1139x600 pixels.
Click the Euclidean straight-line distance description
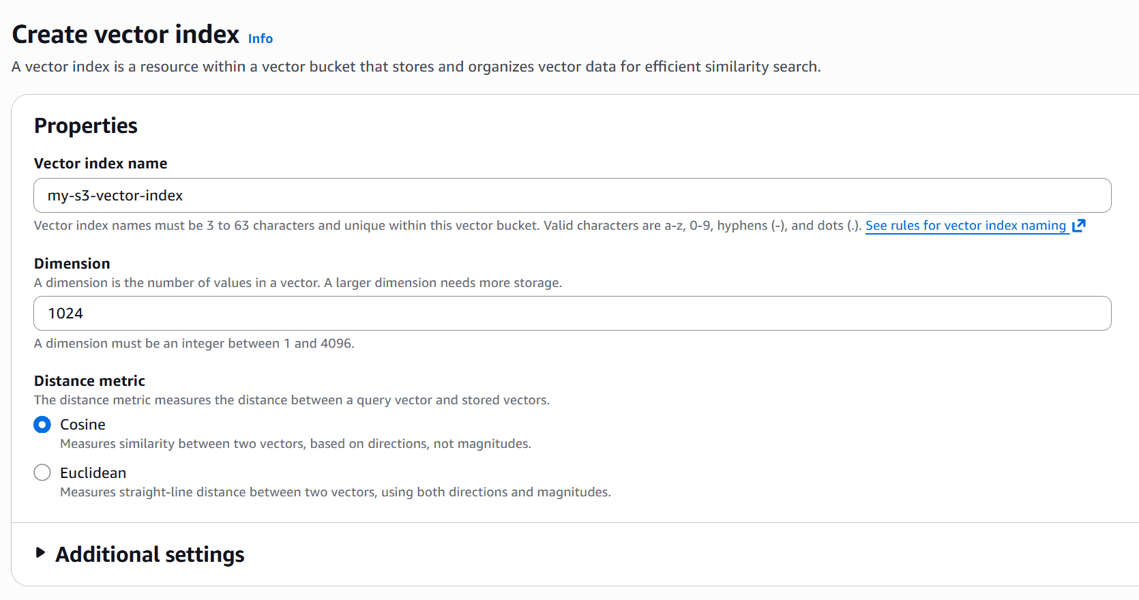pos(335,492)
